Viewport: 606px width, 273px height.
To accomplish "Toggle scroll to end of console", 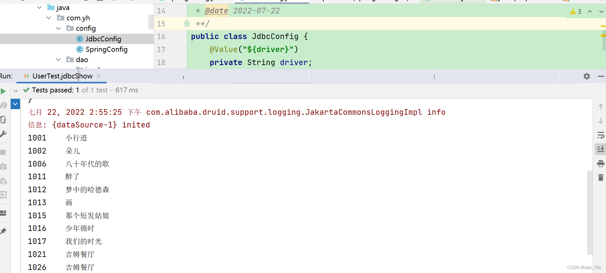I will [x=601, y=149].
